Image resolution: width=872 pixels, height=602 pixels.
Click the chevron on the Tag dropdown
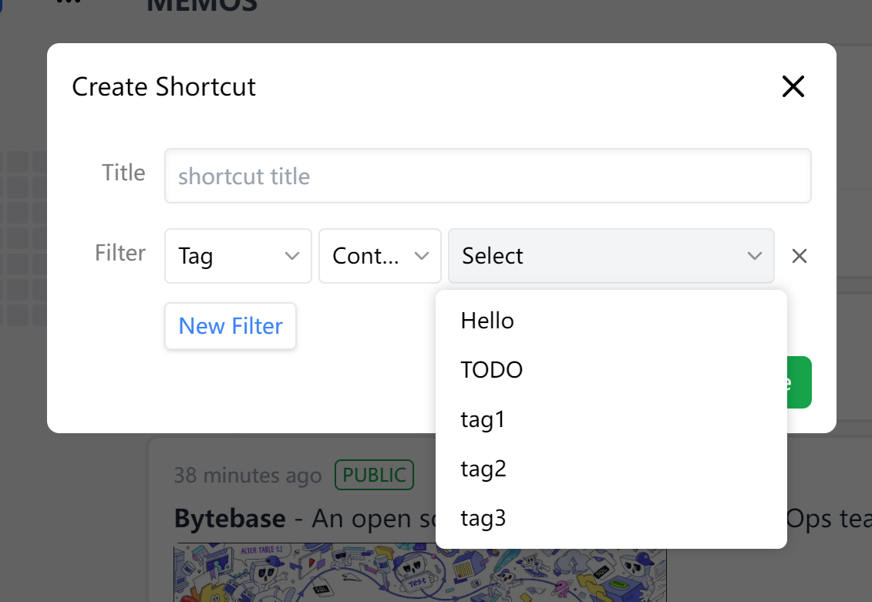pyautogui.click(x=293, y=256)
